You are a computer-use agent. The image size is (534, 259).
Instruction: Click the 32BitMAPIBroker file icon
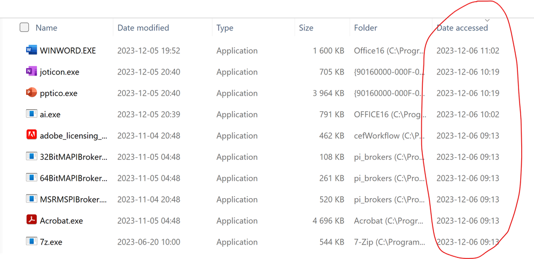click(30, 157)
